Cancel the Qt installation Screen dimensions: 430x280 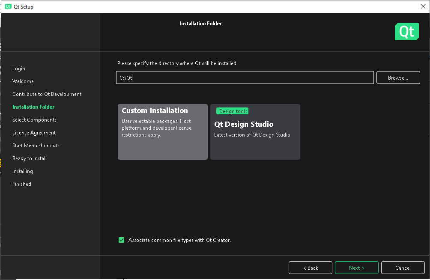pyautogui.click(x=403, y=268)
